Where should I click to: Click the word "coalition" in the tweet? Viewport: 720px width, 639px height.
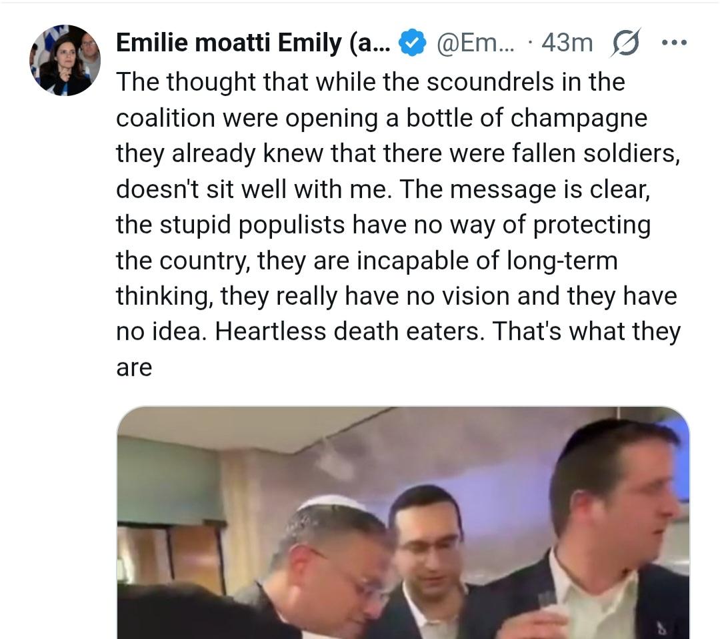coord(165,118)
